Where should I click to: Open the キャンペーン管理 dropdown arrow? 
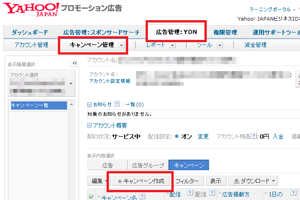click(121, 45)
